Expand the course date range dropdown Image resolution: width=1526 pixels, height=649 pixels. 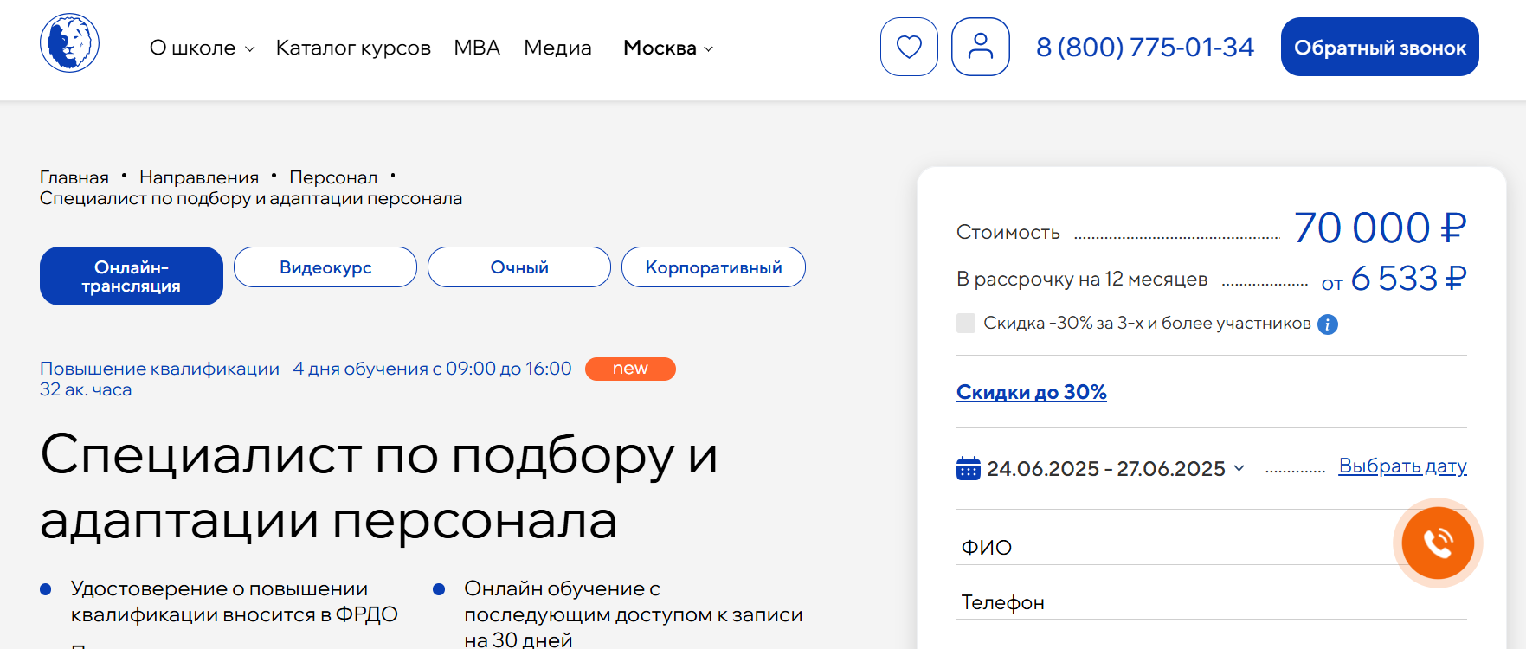tap(1116, 469)
